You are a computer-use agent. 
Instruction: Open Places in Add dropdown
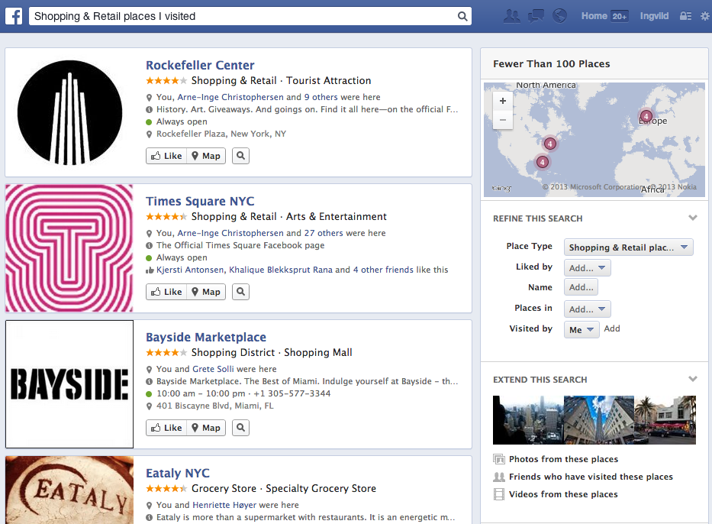pyautogui.click(x=587, y=309)
